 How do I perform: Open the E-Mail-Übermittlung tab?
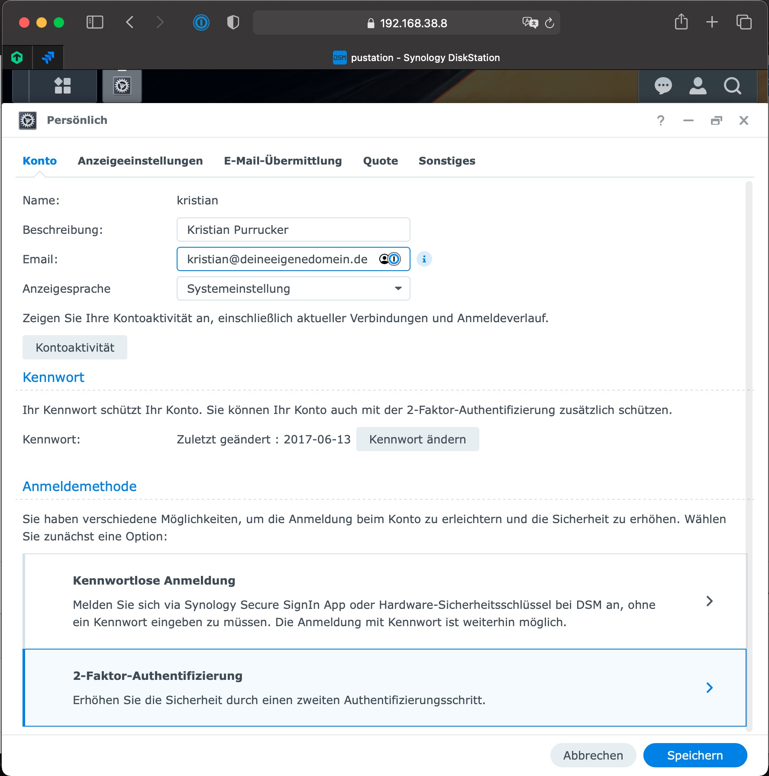point(283,161)
